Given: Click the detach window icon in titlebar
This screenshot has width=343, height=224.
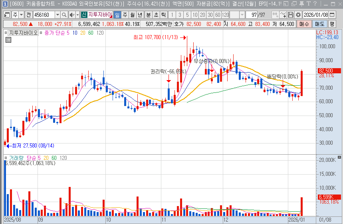Looking at the screenshot, I should pos(294,4).
